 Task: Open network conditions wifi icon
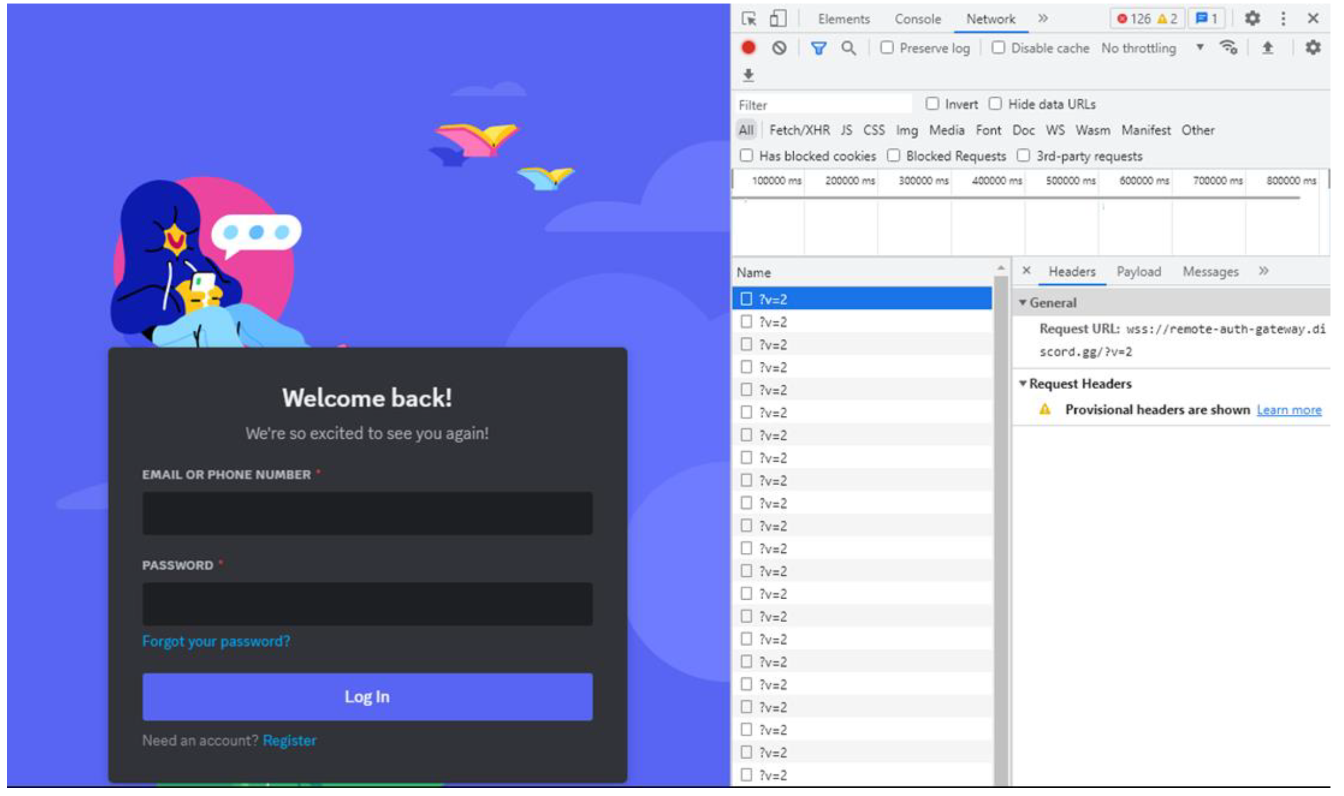[1228, 47]
